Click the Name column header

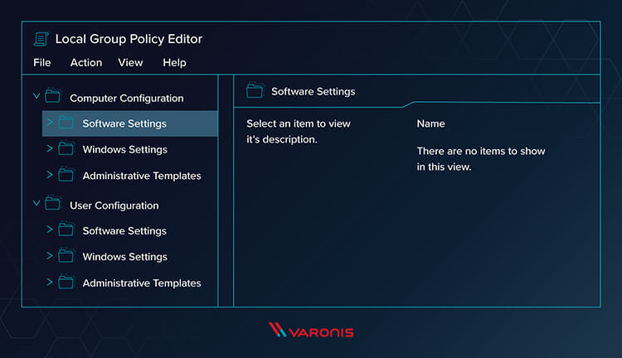pos(430,123)
